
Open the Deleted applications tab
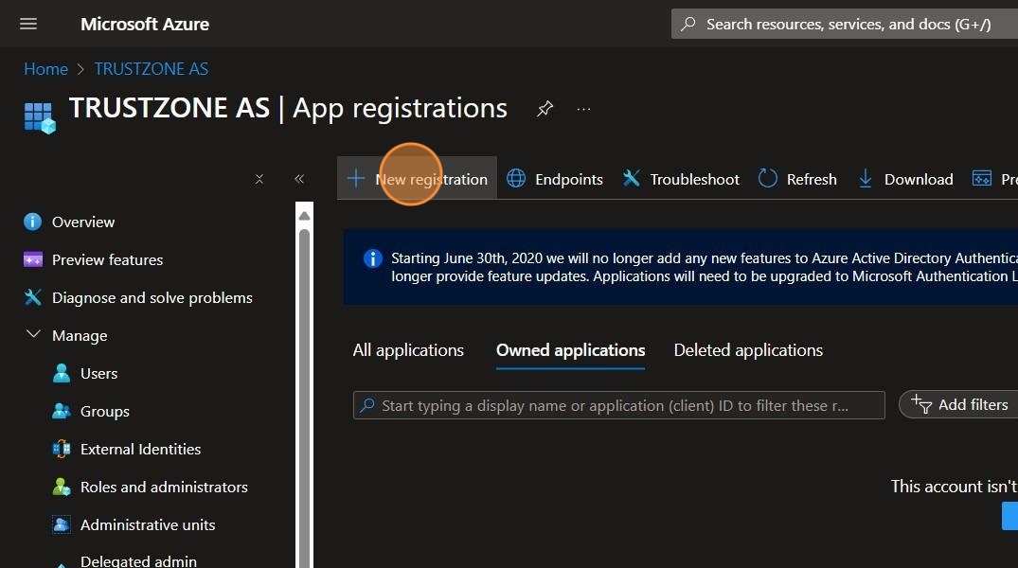coord(748,350)
